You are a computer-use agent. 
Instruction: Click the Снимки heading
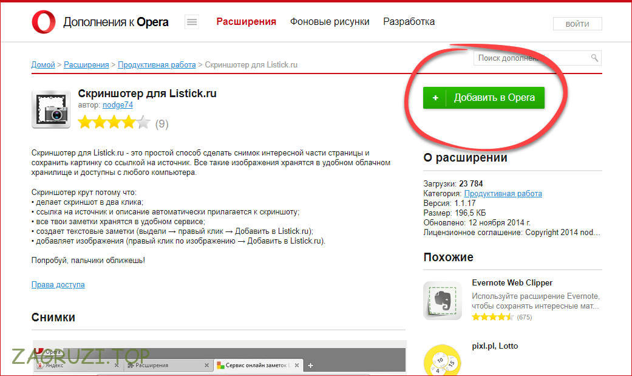click(53, 318)
